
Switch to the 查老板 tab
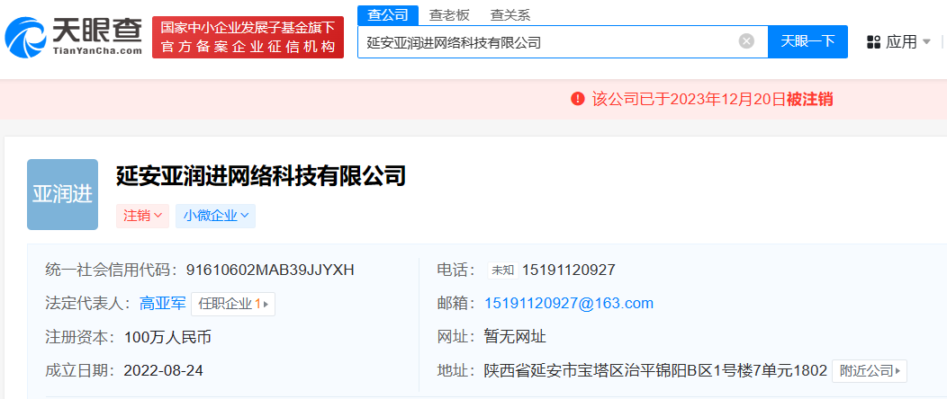(449, 14)
